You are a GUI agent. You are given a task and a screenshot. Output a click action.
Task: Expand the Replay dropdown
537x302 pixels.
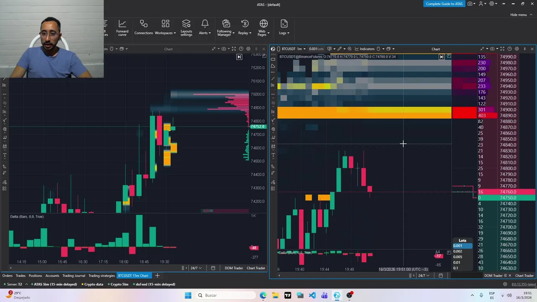pos(245,28)
